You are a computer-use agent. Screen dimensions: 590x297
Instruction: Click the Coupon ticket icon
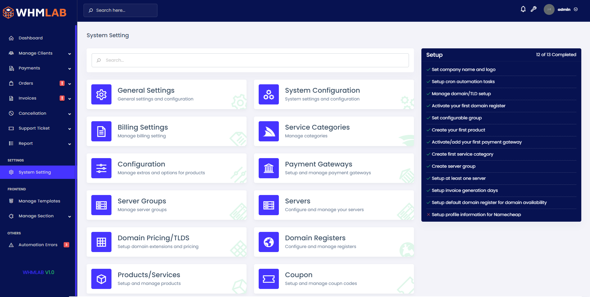269,279
